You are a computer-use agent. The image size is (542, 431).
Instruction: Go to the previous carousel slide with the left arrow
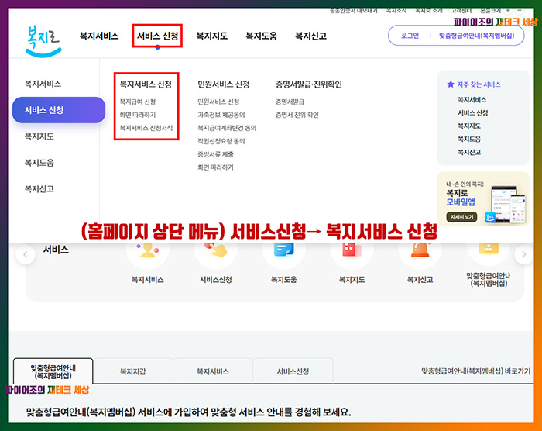pyautogui.click(x=26, y=255)
